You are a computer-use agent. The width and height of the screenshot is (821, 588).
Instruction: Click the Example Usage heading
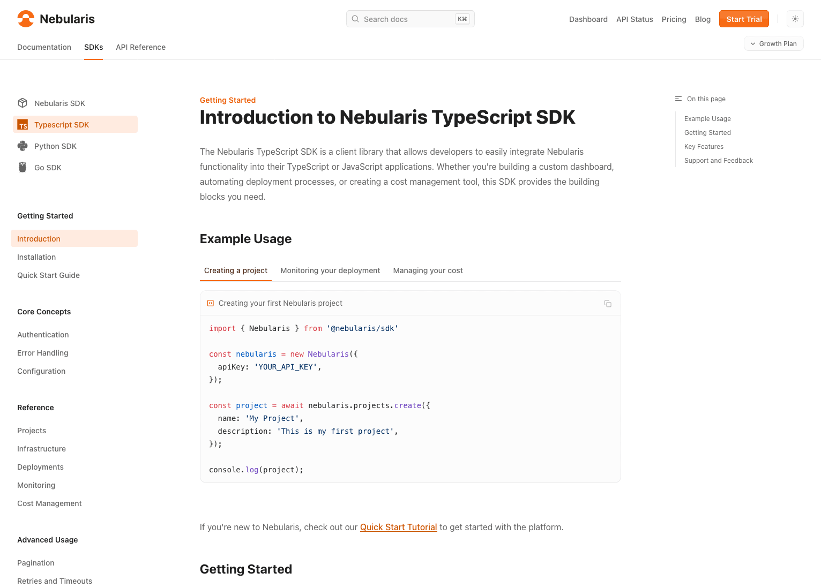click(x=245, y=239)
